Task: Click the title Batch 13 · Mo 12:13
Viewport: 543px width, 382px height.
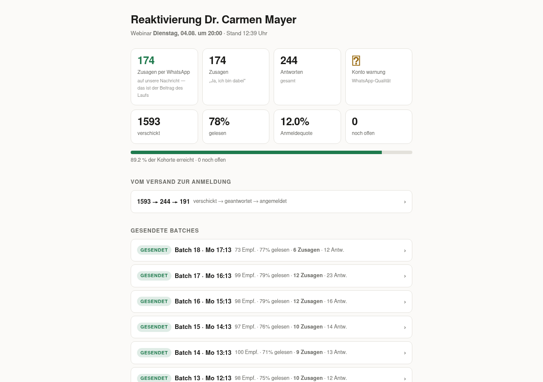Action: pos(203,378)
